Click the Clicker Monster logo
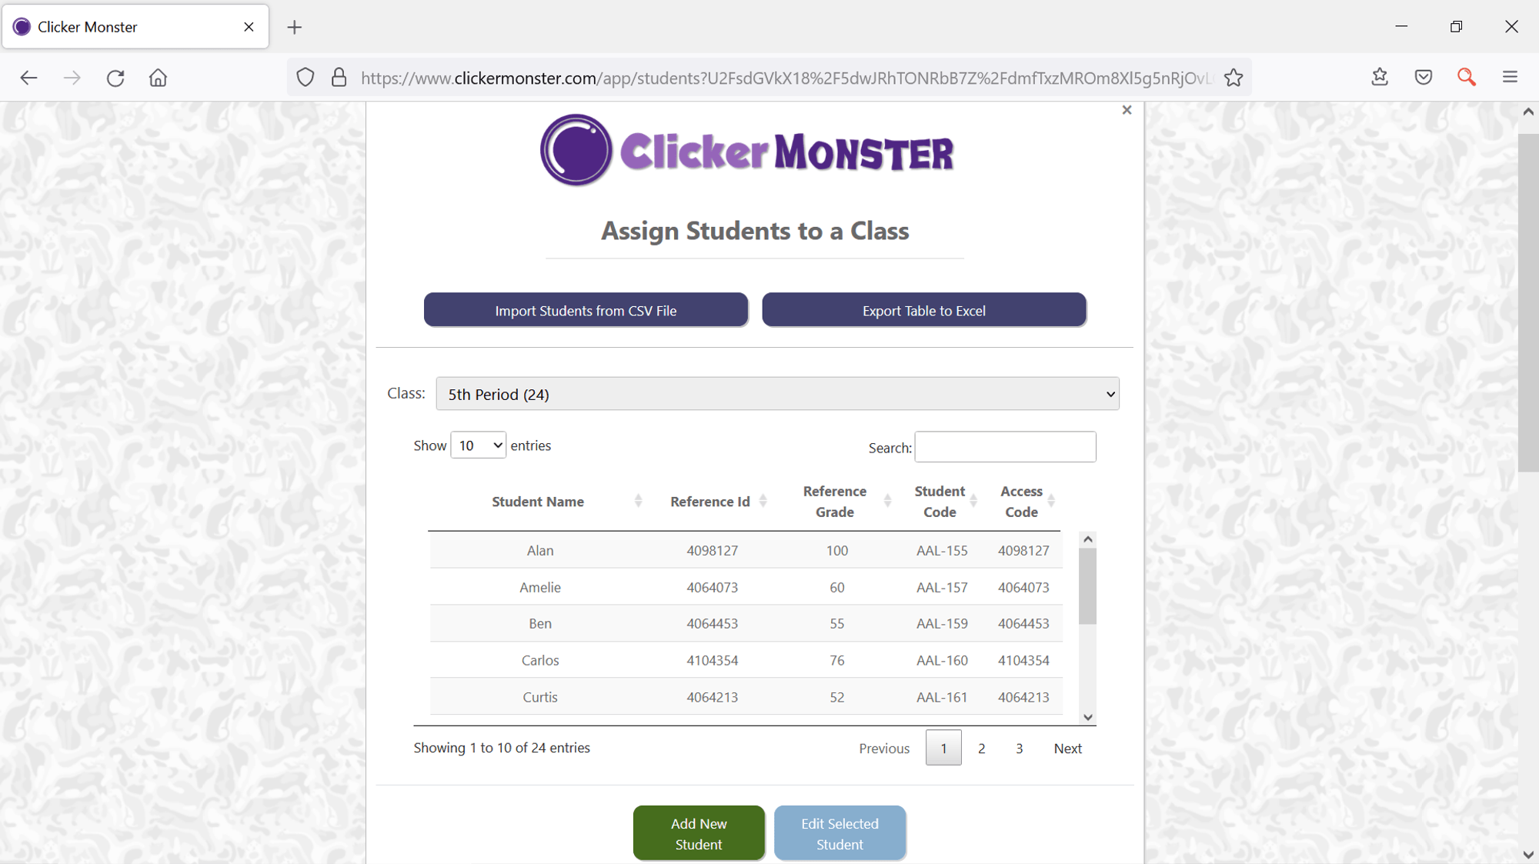The height and width of the screenshot is (864, 1539). point(746,149)
